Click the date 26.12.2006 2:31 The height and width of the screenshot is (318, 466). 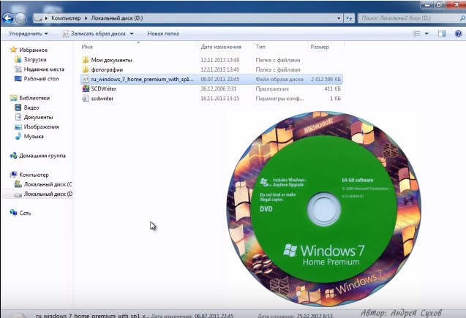218,88
